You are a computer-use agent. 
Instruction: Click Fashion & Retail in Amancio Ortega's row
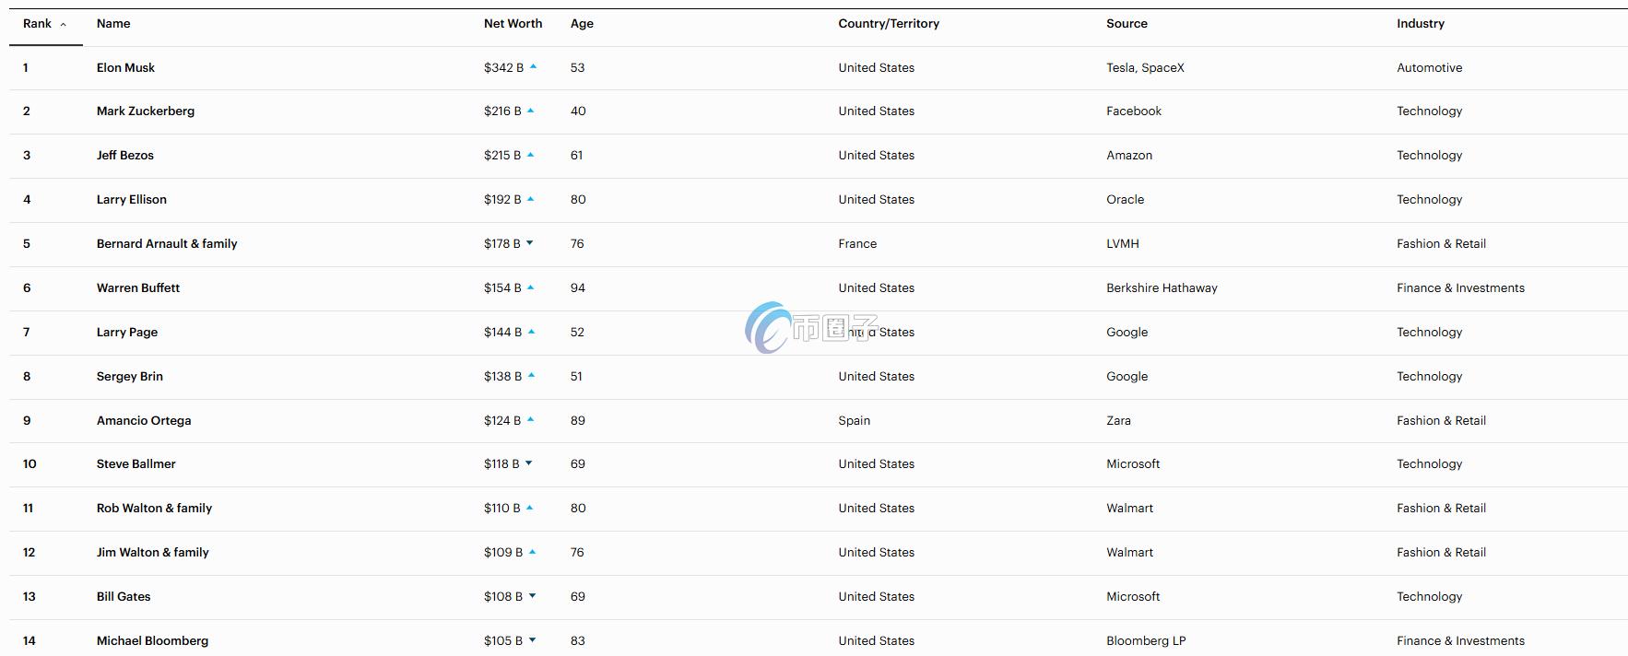[x=1441, y=421]
